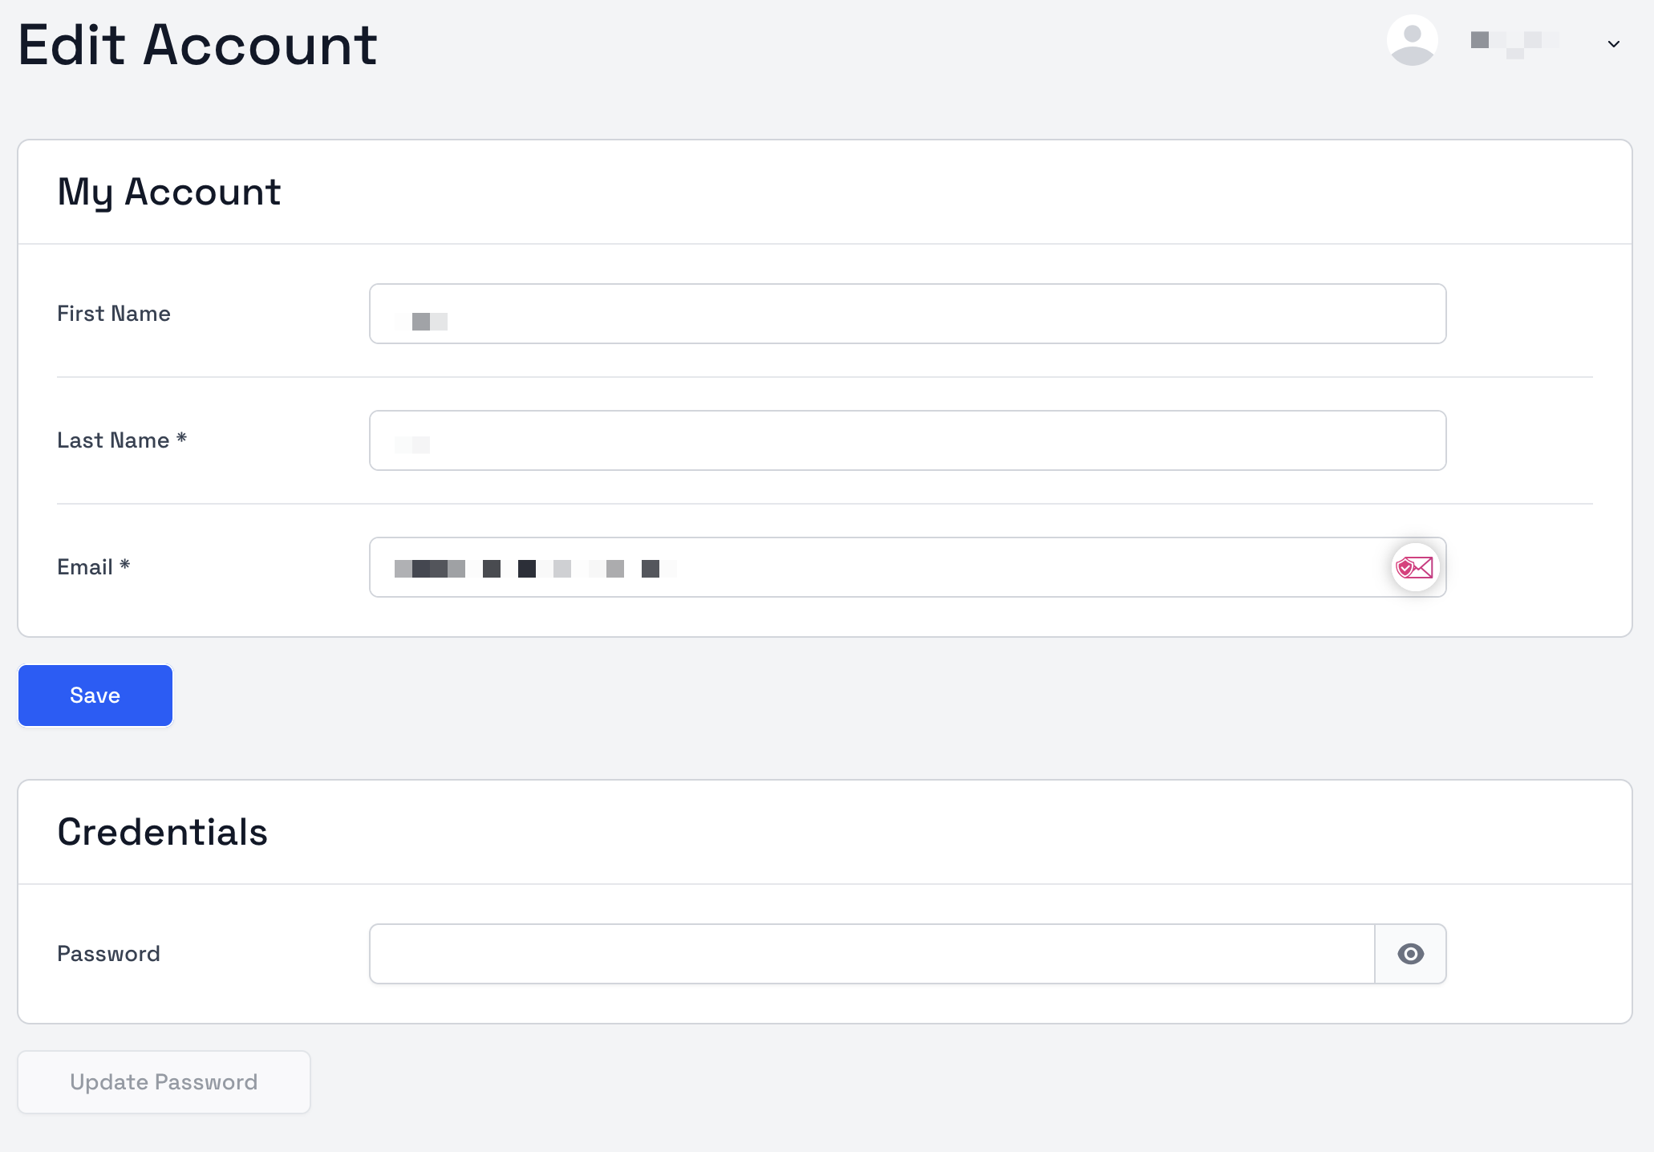This screenshot has width=1654, height=1152.
Task: Focus the First Name input field
Action: click(906, 314)
